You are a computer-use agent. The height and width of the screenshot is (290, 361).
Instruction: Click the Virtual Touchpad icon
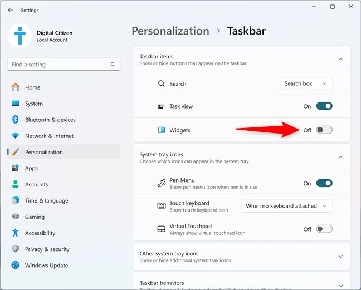[162, 229]
